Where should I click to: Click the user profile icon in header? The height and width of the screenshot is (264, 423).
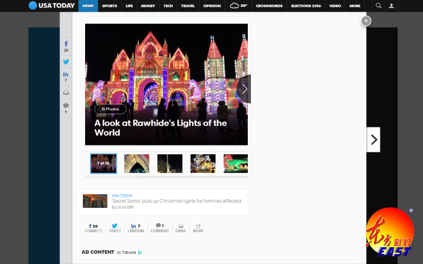(392, 6)
